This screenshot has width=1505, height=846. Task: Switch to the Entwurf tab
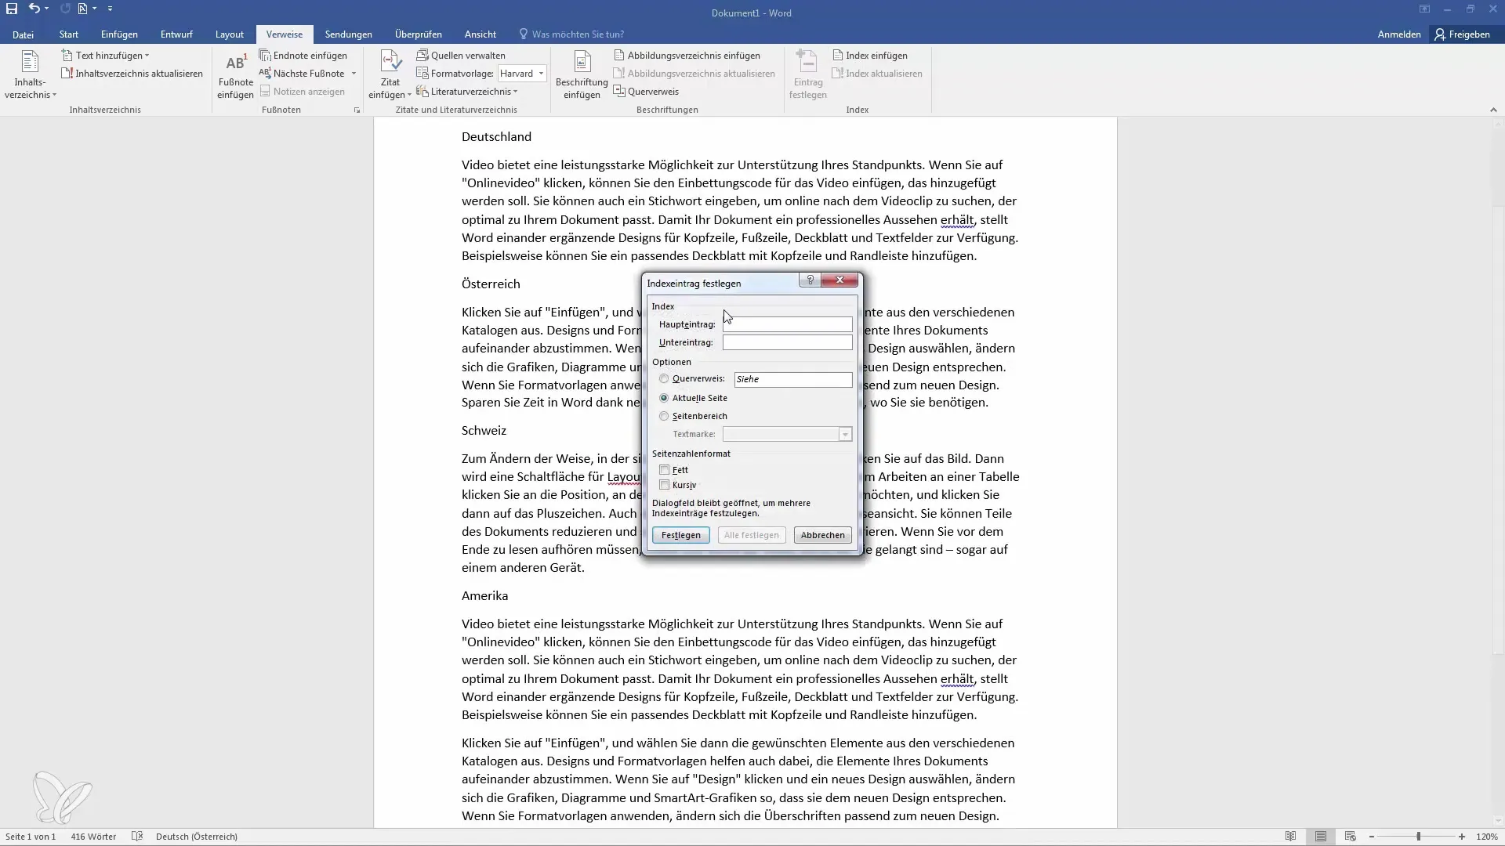click(x=176, y=34)
